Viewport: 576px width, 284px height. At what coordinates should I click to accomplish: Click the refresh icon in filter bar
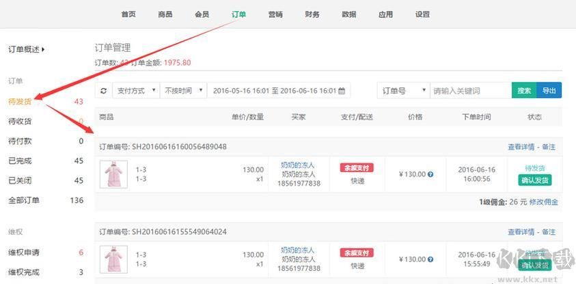pos(103,91)
